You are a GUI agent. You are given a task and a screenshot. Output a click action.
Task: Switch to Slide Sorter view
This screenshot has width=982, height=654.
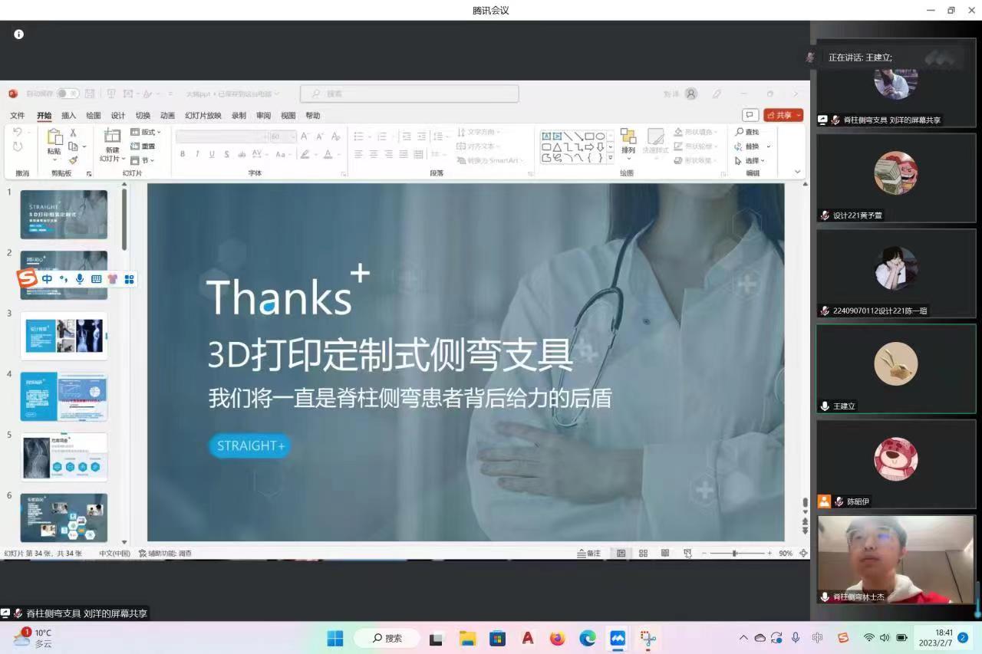pos(643,553)
